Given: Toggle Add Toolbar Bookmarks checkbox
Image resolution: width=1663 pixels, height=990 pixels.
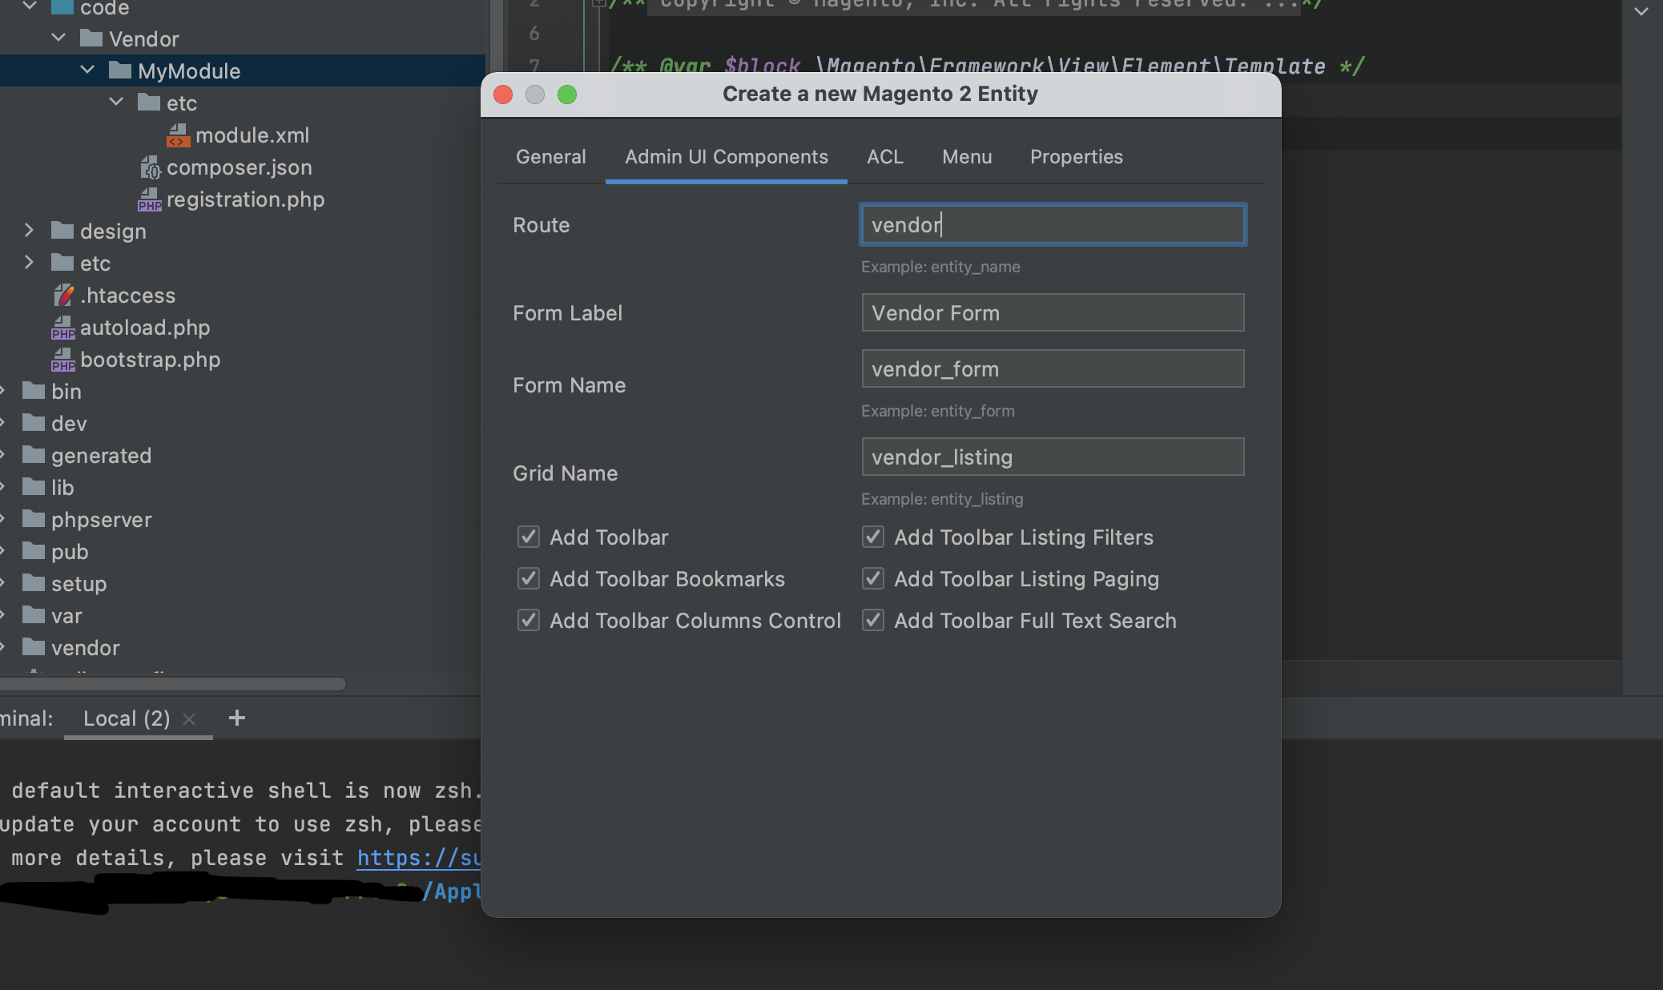Looking at the screenshot, I should coord(528,578).
